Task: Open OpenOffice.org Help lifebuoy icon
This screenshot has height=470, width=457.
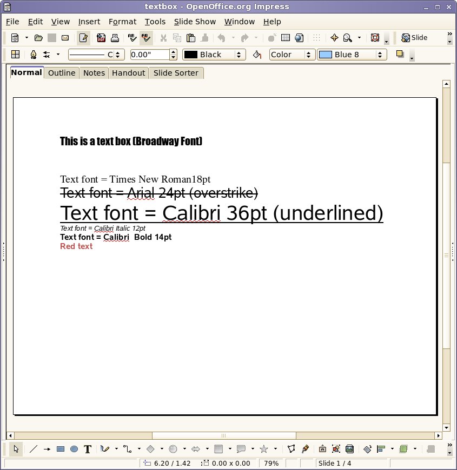Action: click(375, 38)
